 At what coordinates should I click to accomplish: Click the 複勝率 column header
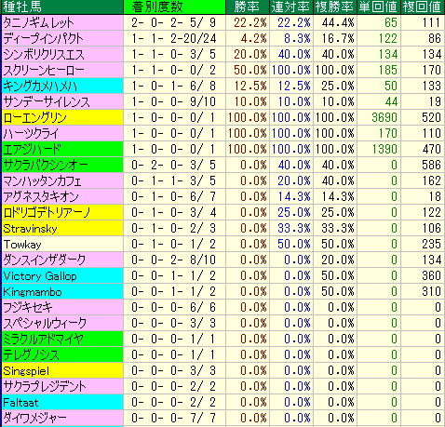click(x=335, y=7)
